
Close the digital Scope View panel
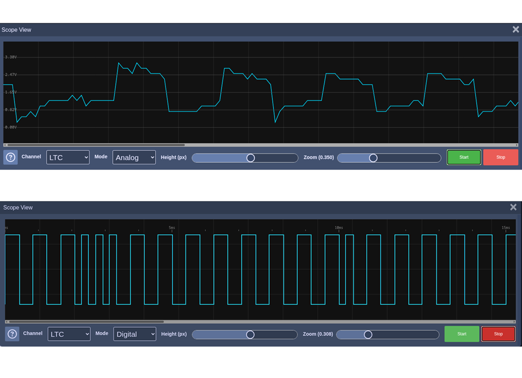(513, 207)
